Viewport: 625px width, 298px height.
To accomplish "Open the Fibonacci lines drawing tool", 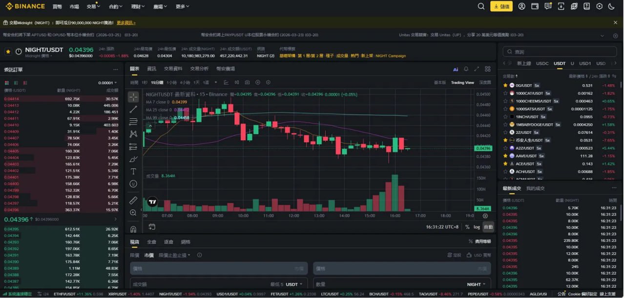I will tap(133, 121).
